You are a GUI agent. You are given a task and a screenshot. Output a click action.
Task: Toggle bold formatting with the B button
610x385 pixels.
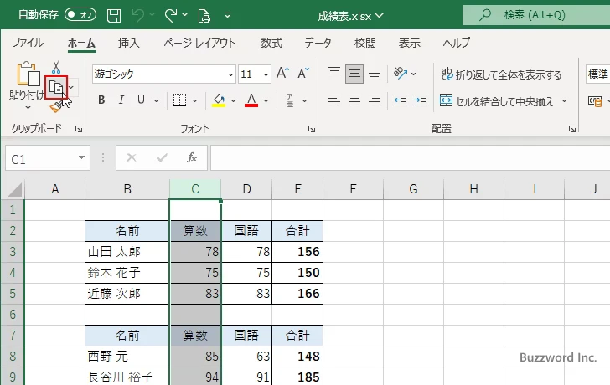click(x=101, y=100)
